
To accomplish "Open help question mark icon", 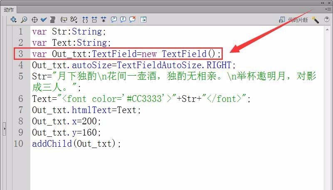I will coord(327,20).
